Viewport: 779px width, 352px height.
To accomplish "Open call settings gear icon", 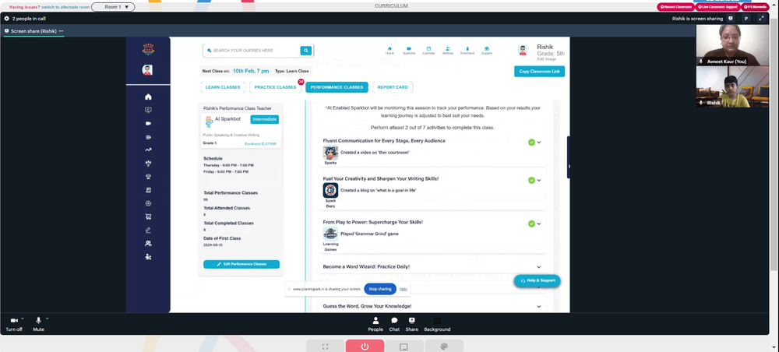I will tap(6, 19).
